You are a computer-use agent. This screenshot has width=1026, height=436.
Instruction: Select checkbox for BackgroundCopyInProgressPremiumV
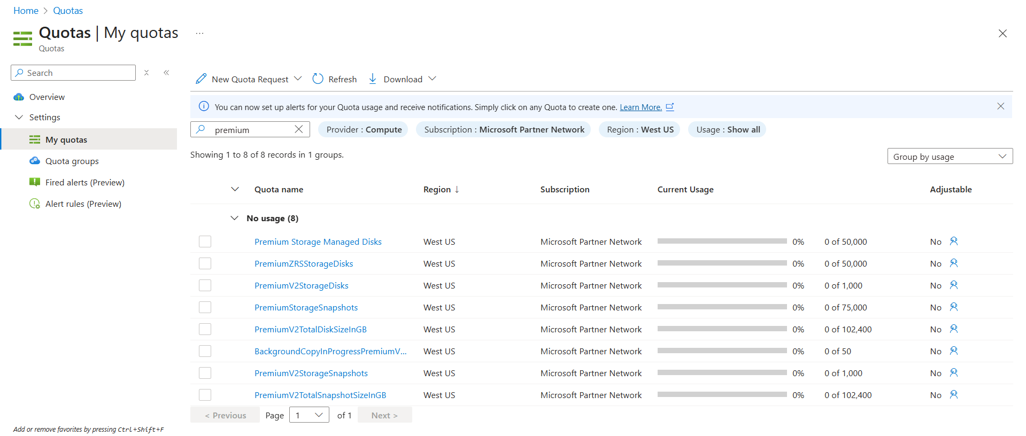[205, 351]
